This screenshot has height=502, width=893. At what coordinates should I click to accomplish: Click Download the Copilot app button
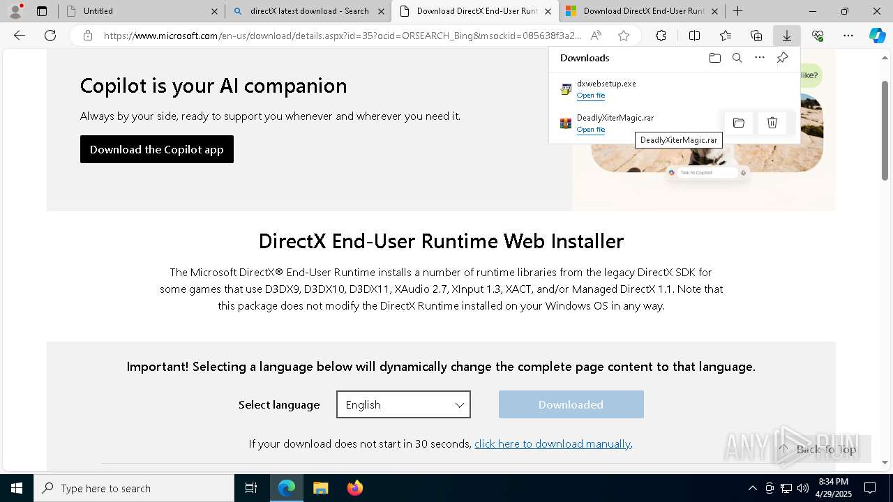(x=157, y=149)
